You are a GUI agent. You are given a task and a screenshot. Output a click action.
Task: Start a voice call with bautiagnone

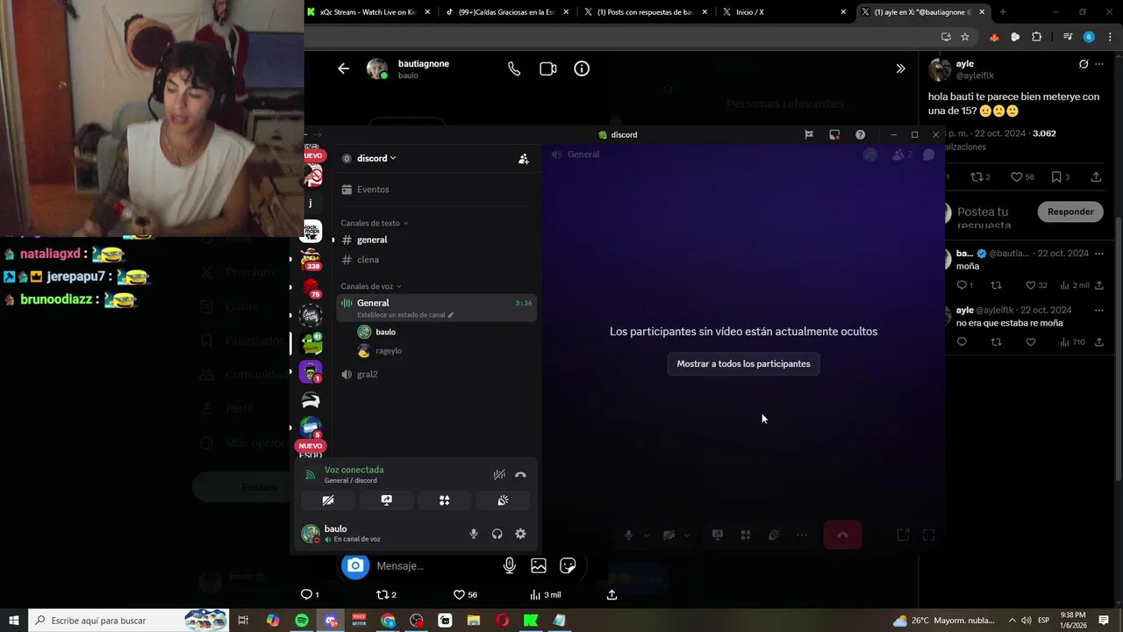click(x=514, y=68)
